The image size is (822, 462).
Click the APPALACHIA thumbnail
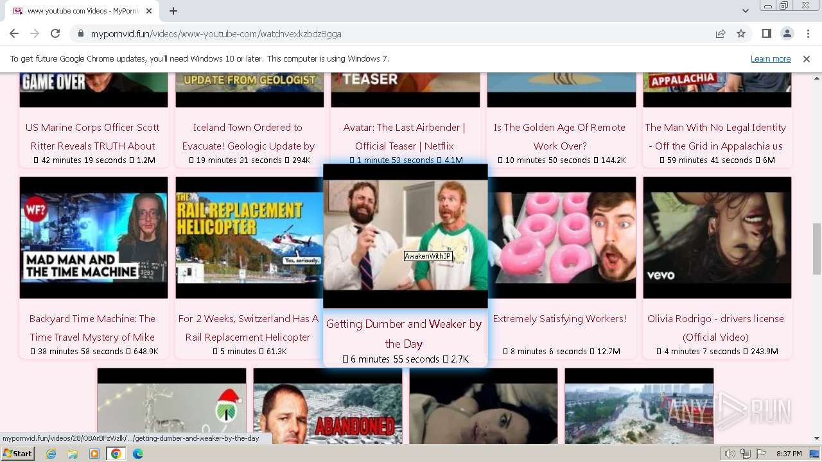pos(717,90)
